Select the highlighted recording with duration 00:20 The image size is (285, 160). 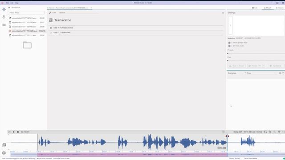tap(27, 31)
